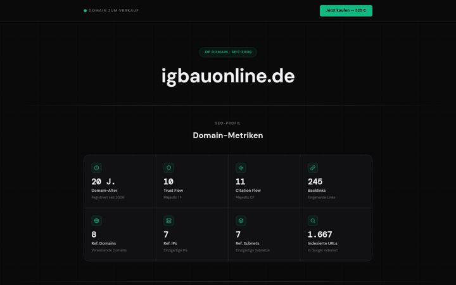Click the Registriert seit 2006 text
Viewport: 456px width, 285px height.
click(x=108, y=198)
